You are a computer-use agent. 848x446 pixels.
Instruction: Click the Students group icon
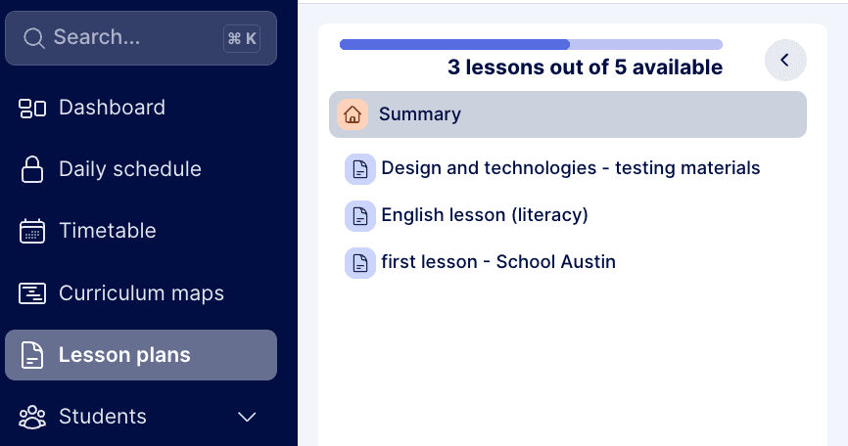pos(32,417)
